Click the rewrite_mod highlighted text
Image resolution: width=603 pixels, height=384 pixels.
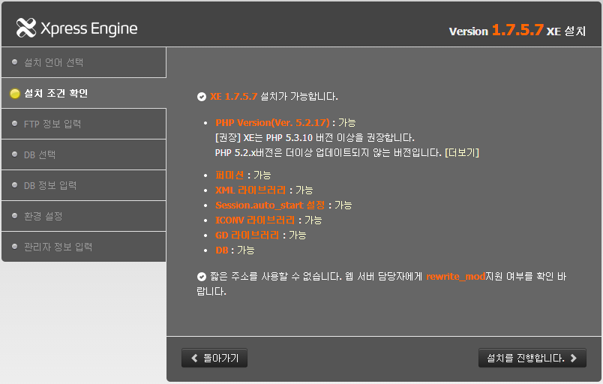coord(456,277)
